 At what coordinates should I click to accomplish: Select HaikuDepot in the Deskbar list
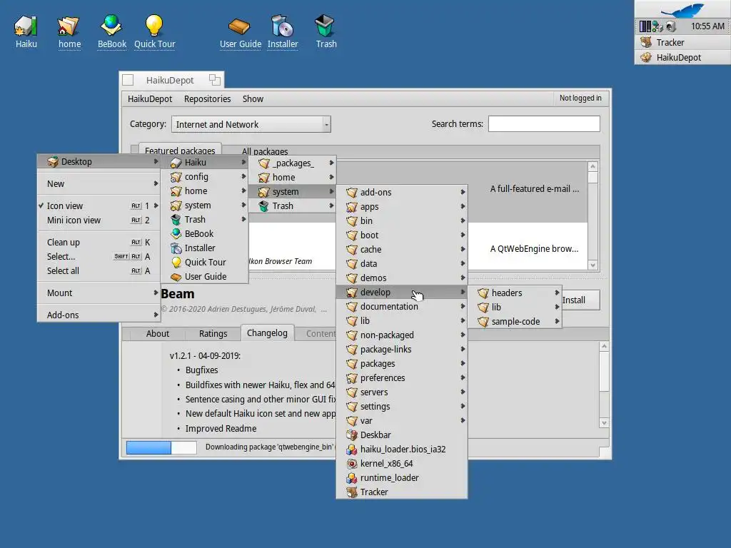(682, 57)
